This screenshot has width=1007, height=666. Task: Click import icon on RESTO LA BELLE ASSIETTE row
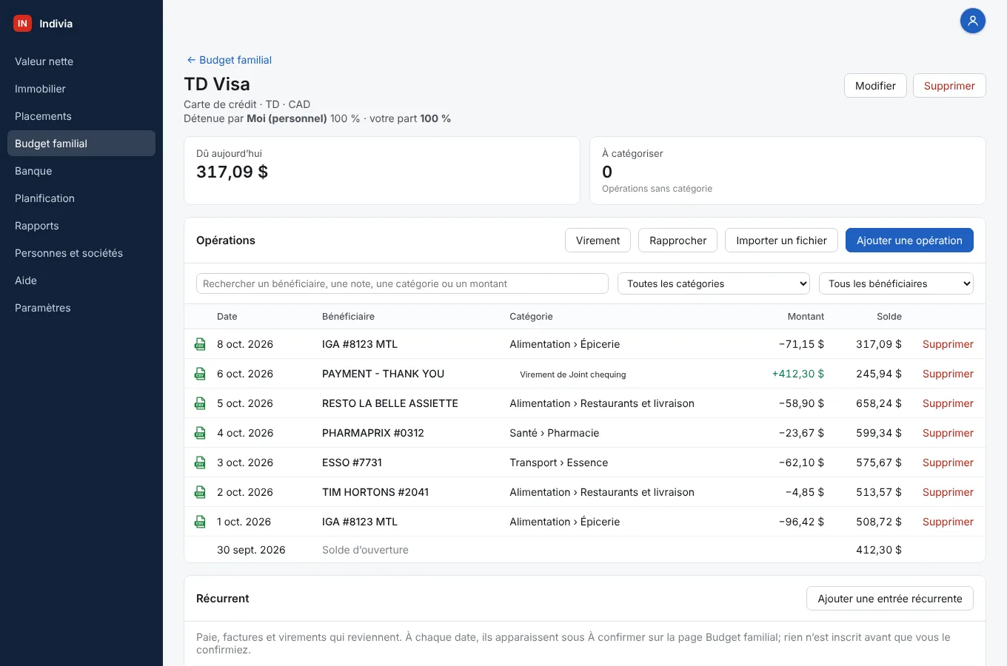tap(200, 403)
